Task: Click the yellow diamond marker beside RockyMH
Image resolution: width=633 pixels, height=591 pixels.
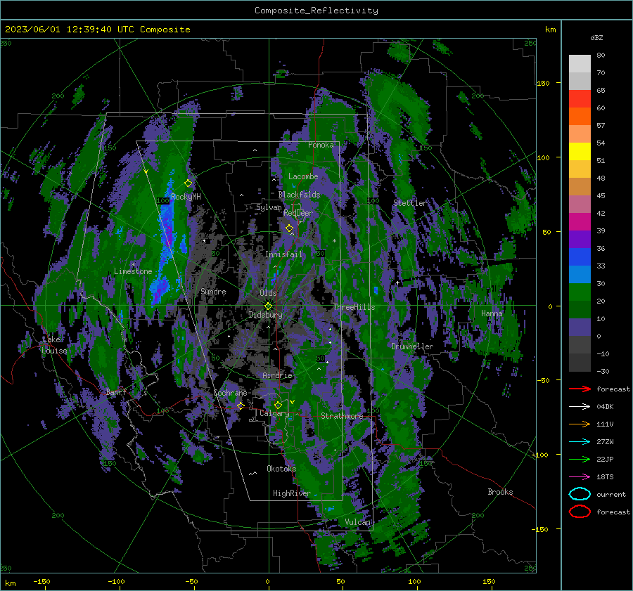Action: (x=188, y=183)
